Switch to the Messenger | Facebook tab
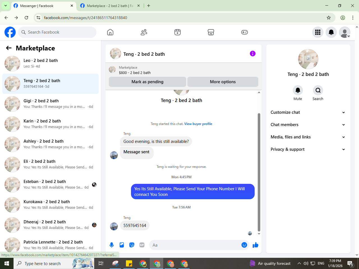Viewport: 359px width, 269px height. [43, 6]
